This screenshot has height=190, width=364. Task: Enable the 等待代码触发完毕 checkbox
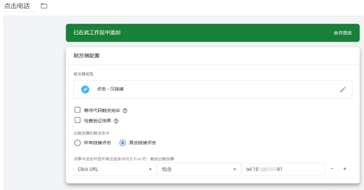point(78,110)
